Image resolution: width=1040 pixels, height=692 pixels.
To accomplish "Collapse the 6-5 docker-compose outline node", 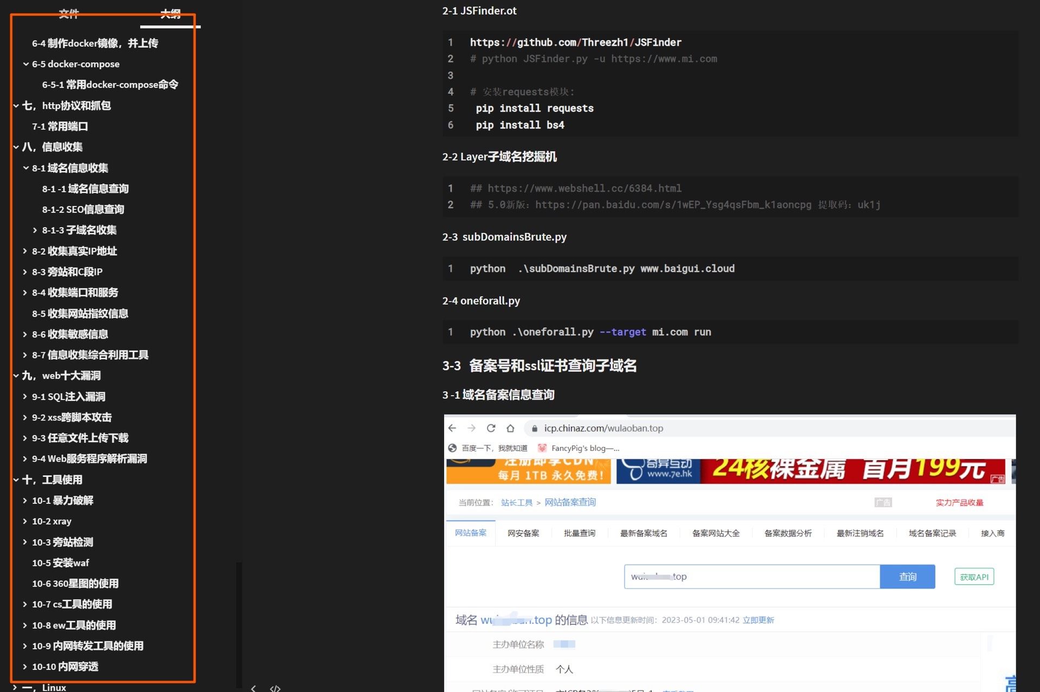I will [x=25, y=64].
